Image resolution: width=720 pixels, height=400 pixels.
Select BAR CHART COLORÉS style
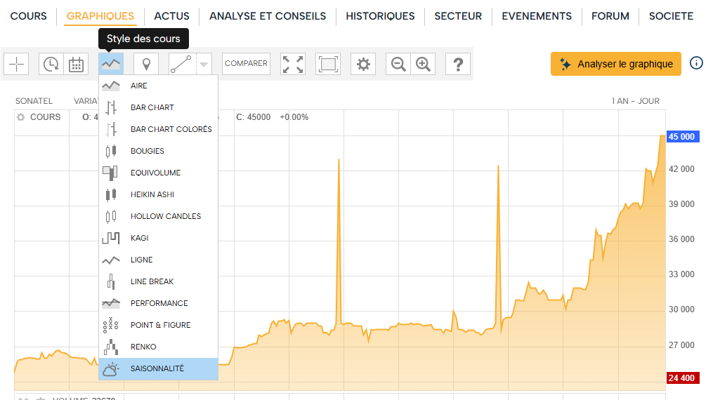(159, 129)
